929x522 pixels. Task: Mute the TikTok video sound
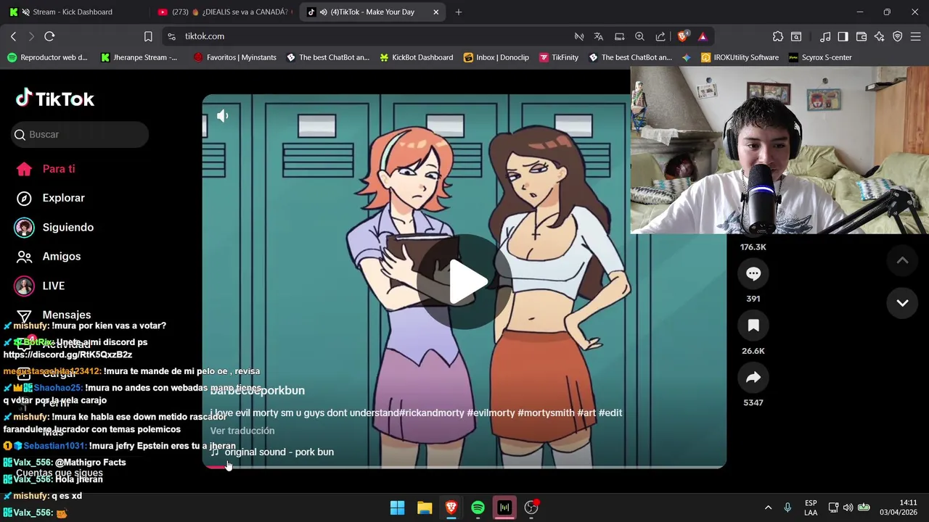[223, 116]
